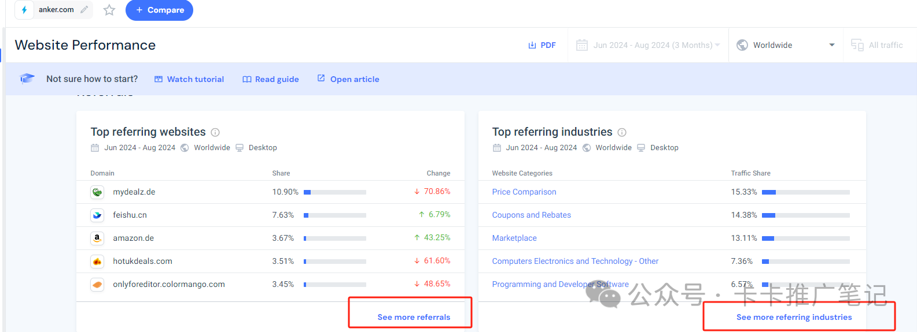The image size is (917, 332).
Task: Click the video icon beside Watch tutorial
Action: click(159, 79)
